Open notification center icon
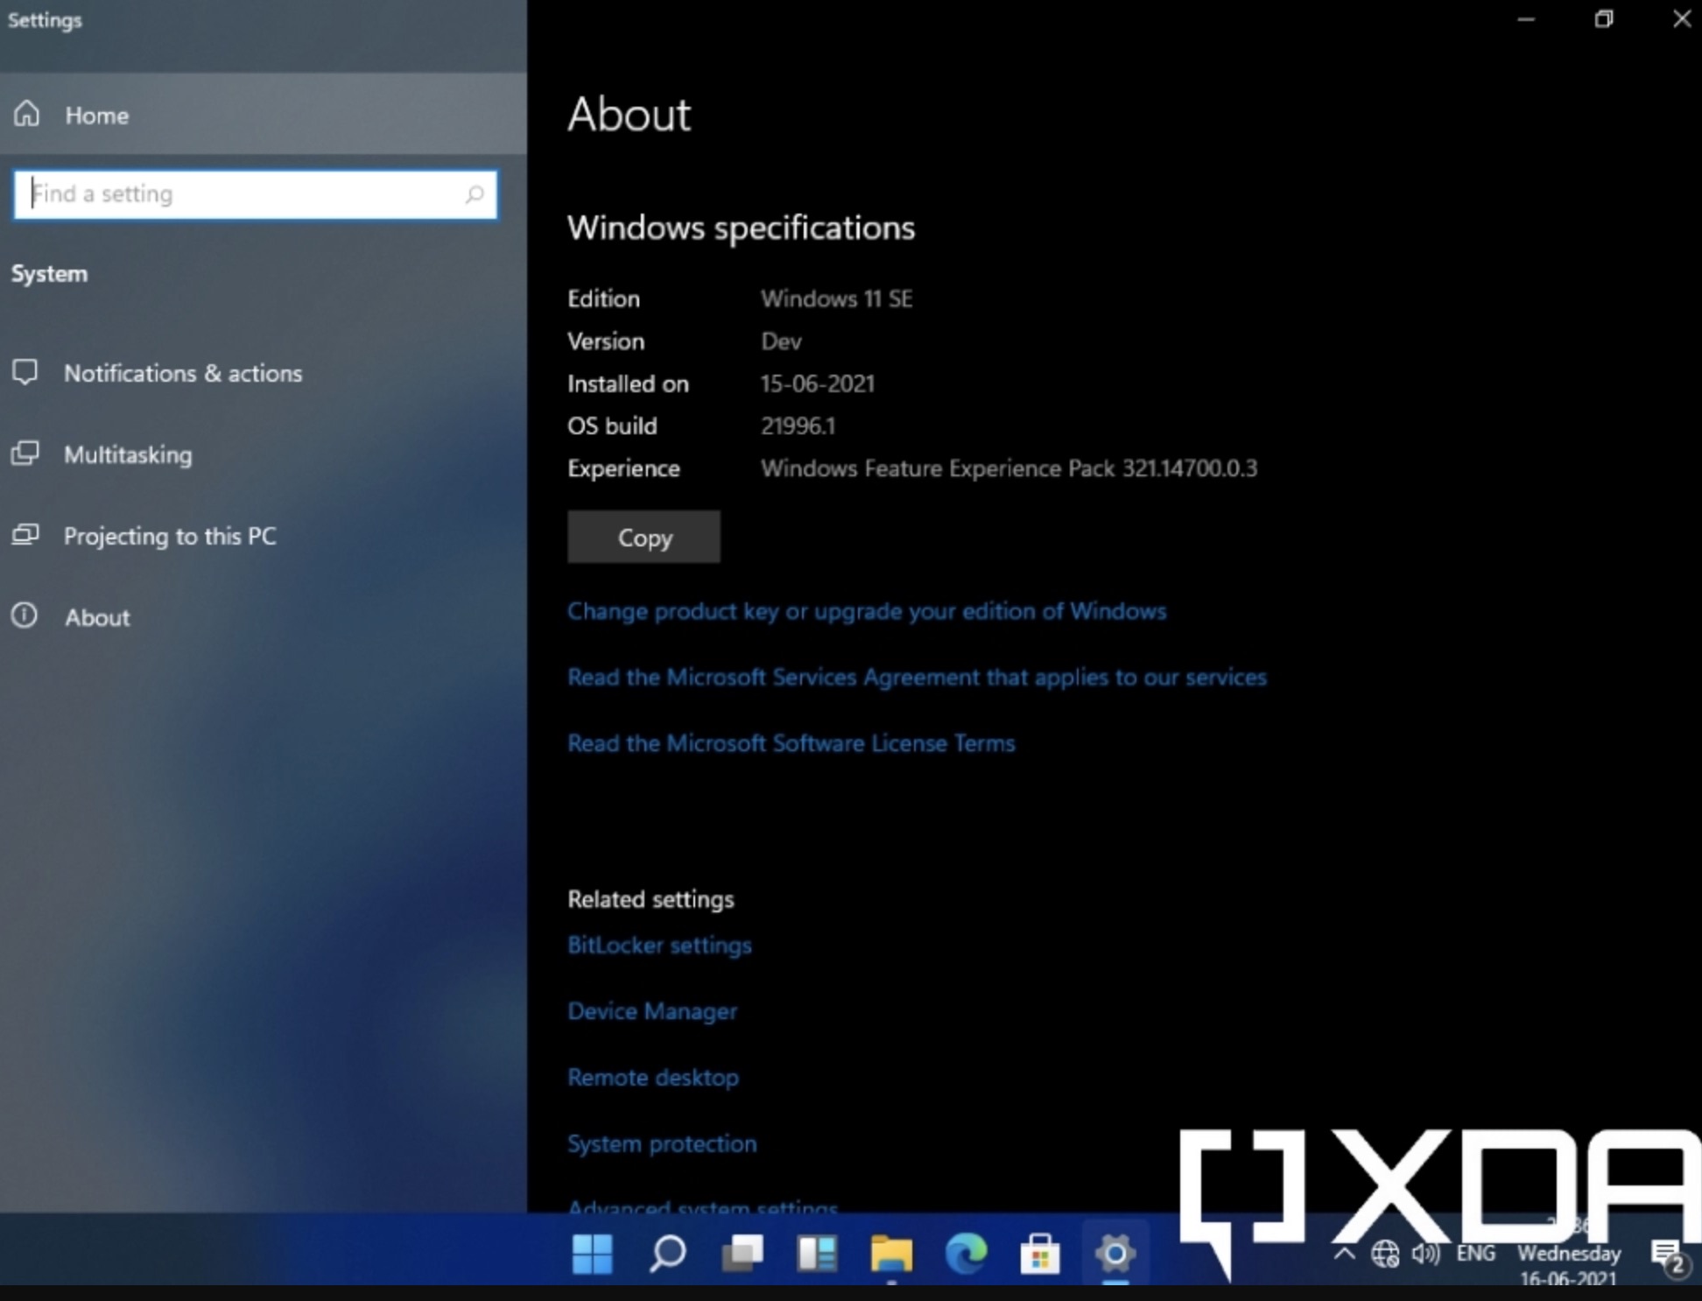 (x=1668, y=1255)
